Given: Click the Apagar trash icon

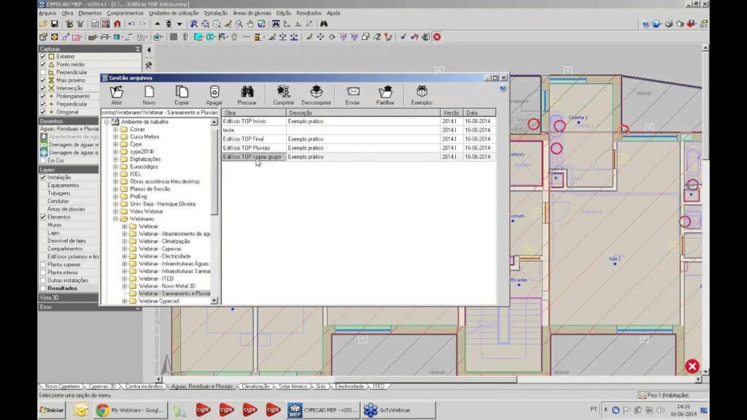Looking at the screenshot, I should (x=214, y=93).
